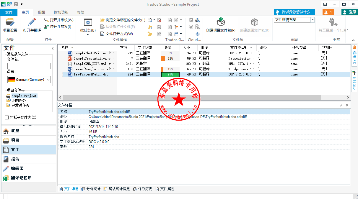This screenshot has height=199, width=358.
Task: Switch to the 分析统计 bottom tab
Action: tap(91, 189)
